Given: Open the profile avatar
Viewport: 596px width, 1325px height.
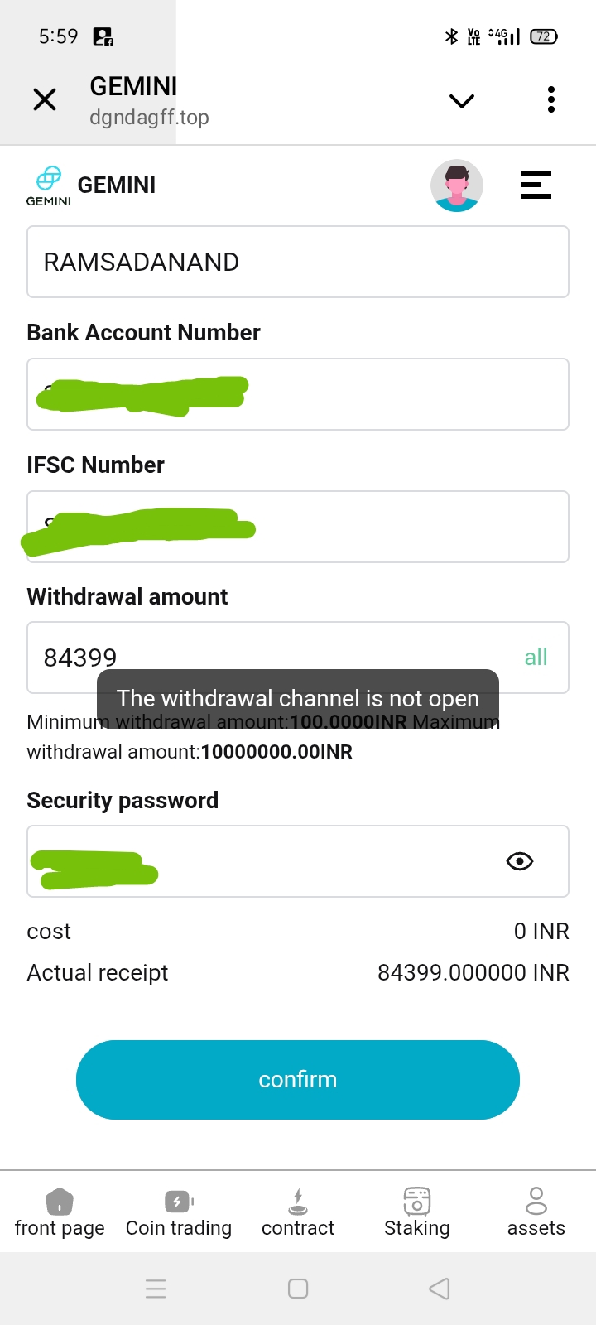Looking at the screenshot, I should click(x=457, y=185).
